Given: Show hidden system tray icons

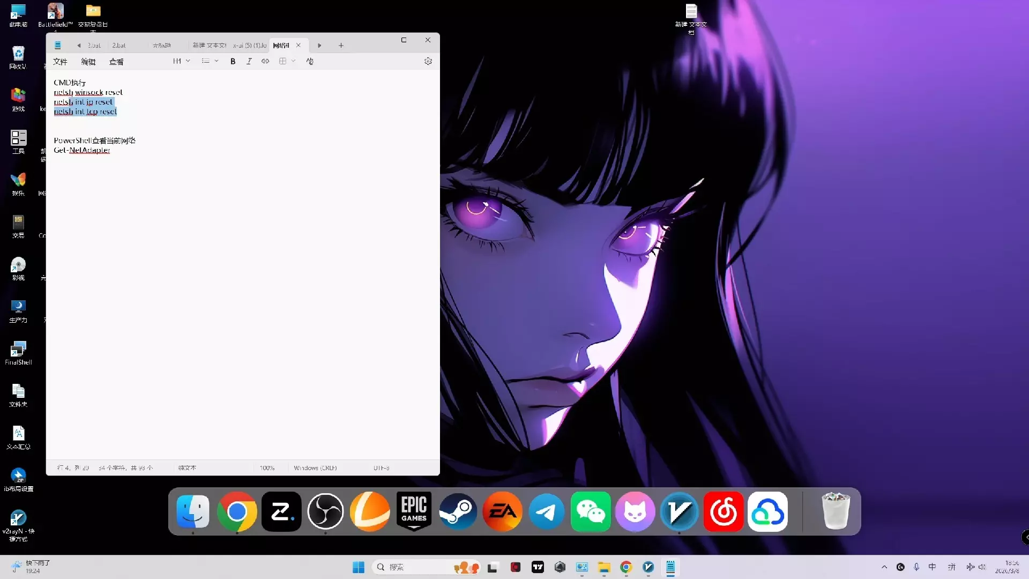Looking at the screenshot, I should pos(884,567).
